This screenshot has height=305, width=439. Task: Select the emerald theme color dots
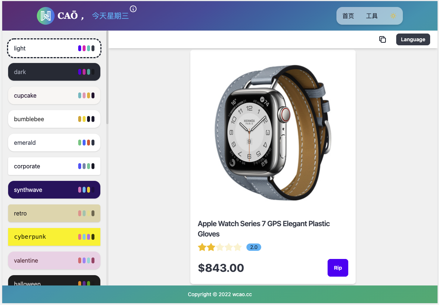coord(86,143)
